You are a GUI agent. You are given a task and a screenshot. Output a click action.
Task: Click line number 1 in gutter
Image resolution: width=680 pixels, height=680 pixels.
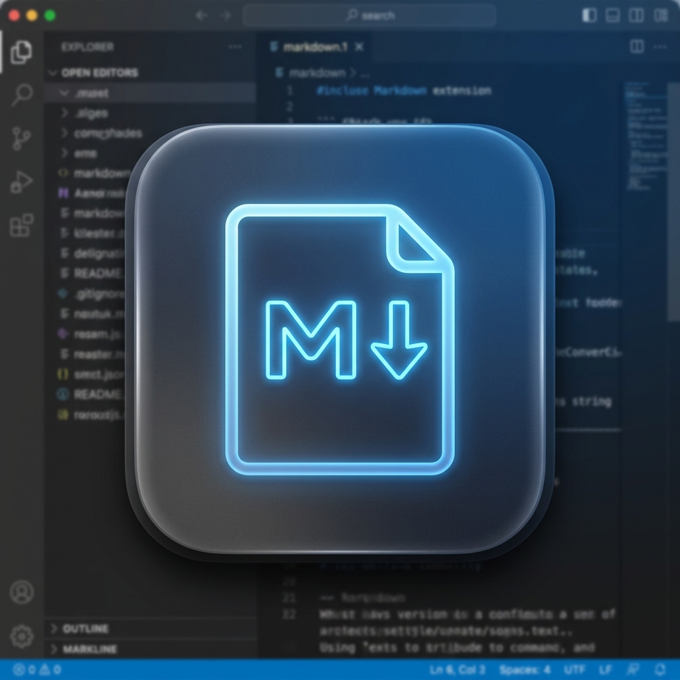click(x=290, y=90)
